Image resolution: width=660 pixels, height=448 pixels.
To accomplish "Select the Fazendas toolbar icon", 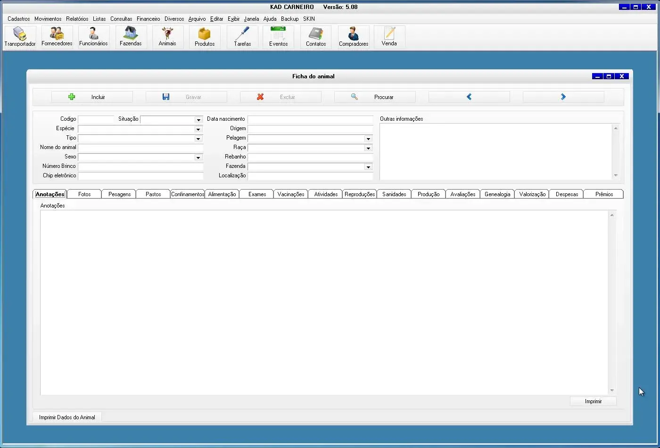I will point(131,37).
